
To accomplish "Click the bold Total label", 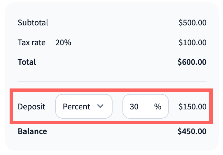I will 27,62.
